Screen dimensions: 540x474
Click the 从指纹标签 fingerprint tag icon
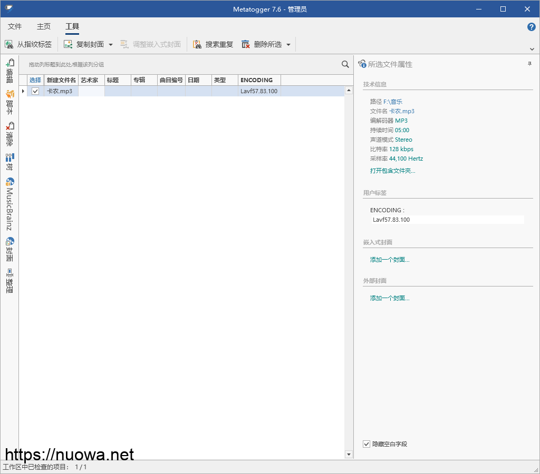9,45
